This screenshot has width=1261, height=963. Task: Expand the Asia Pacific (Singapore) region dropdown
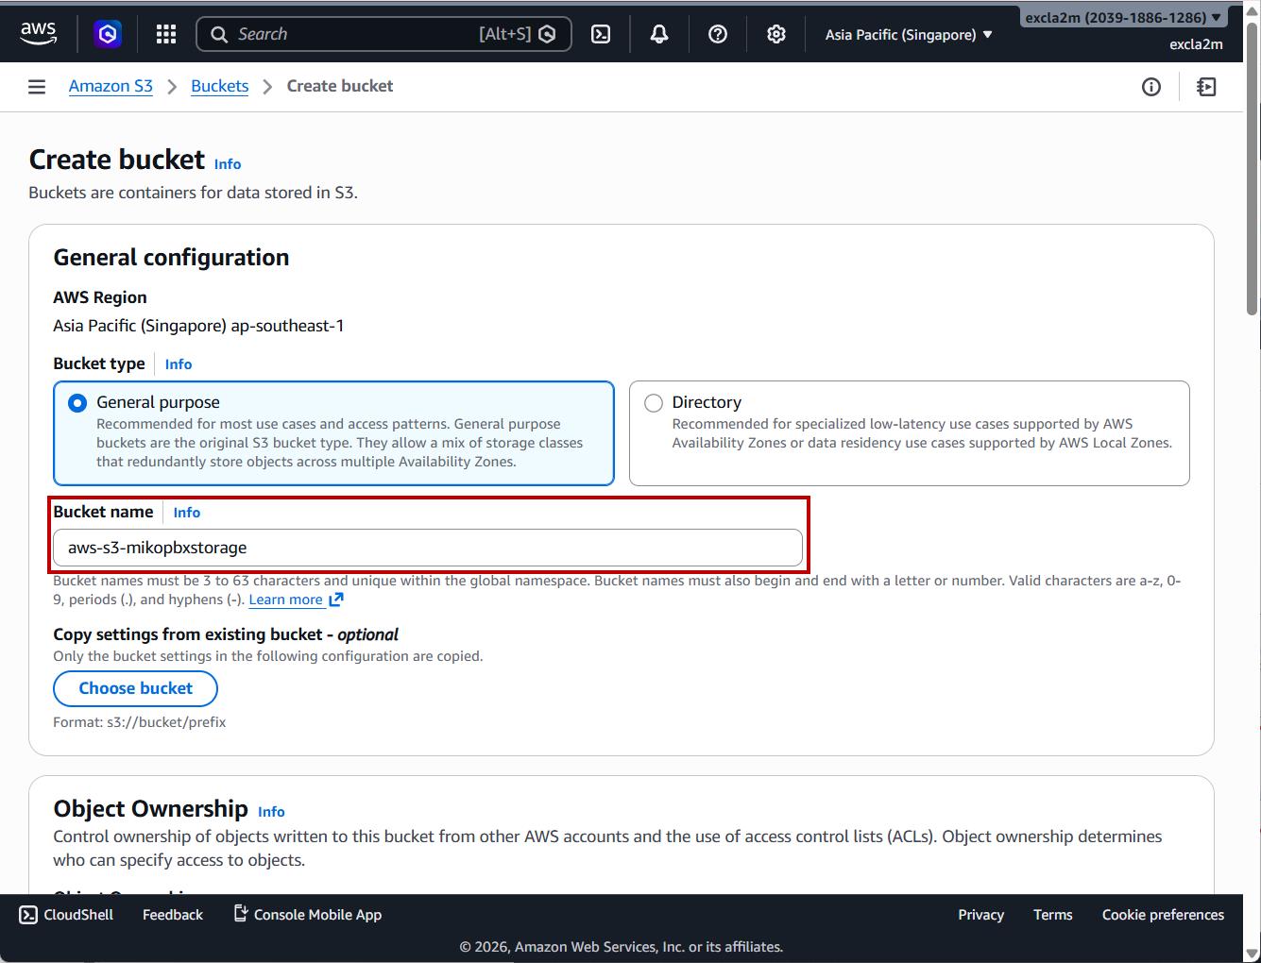coord(908,35)
